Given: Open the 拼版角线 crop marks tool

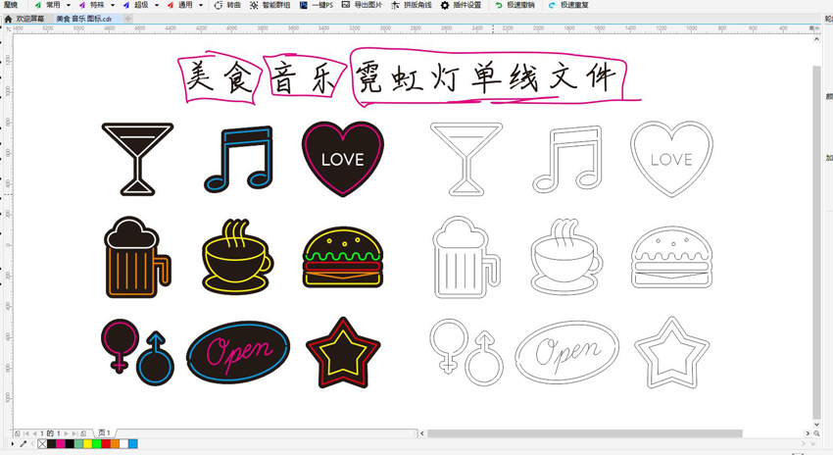Looking at the screenshot, I should point(412,5).
